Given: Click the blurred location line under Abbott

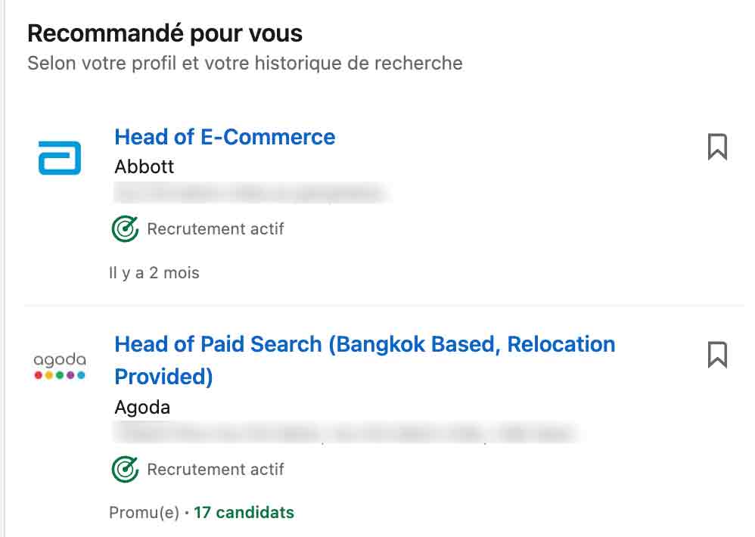Looking at the screenshot, I should coord(250,194).
